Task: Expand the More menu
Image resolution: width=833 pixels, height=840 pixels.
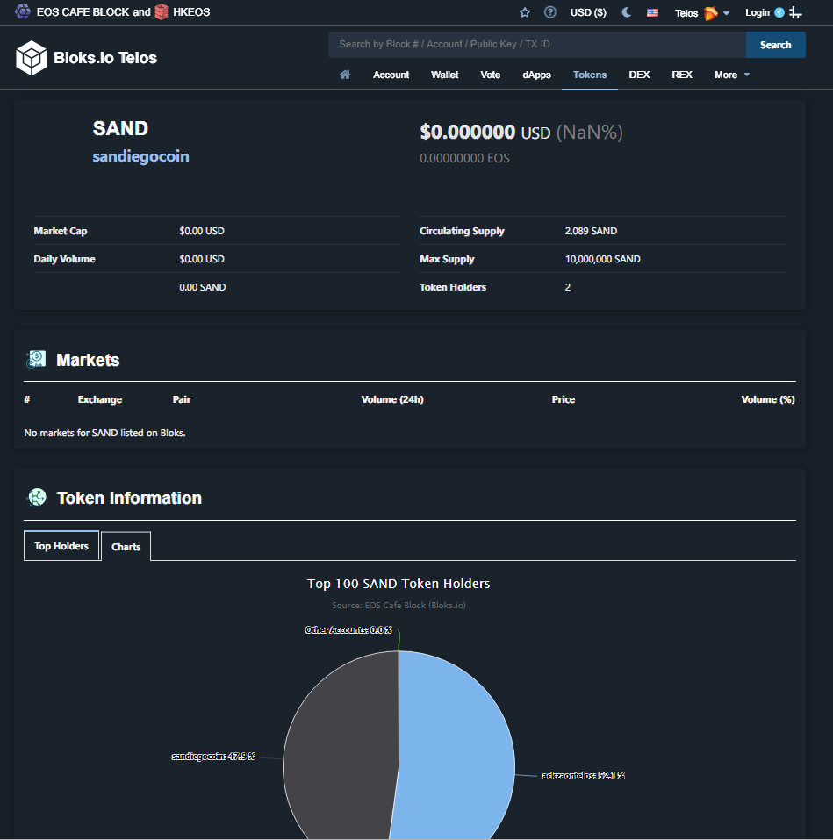Action: click(x=732, y=75)
